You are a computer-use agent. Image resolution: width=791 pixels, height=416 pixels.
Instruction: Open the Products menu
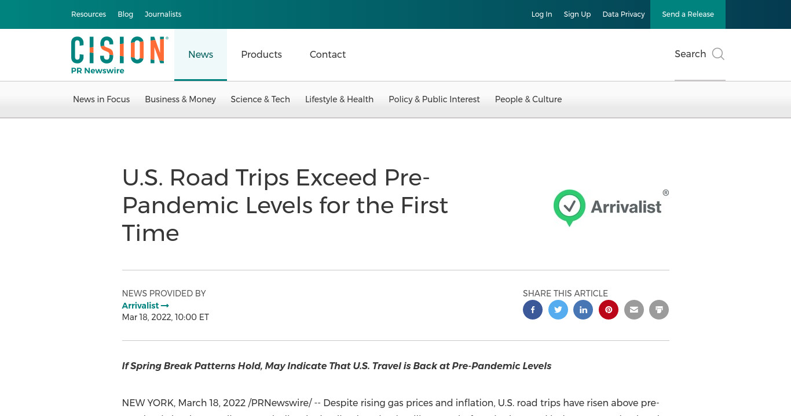point(261,54)
